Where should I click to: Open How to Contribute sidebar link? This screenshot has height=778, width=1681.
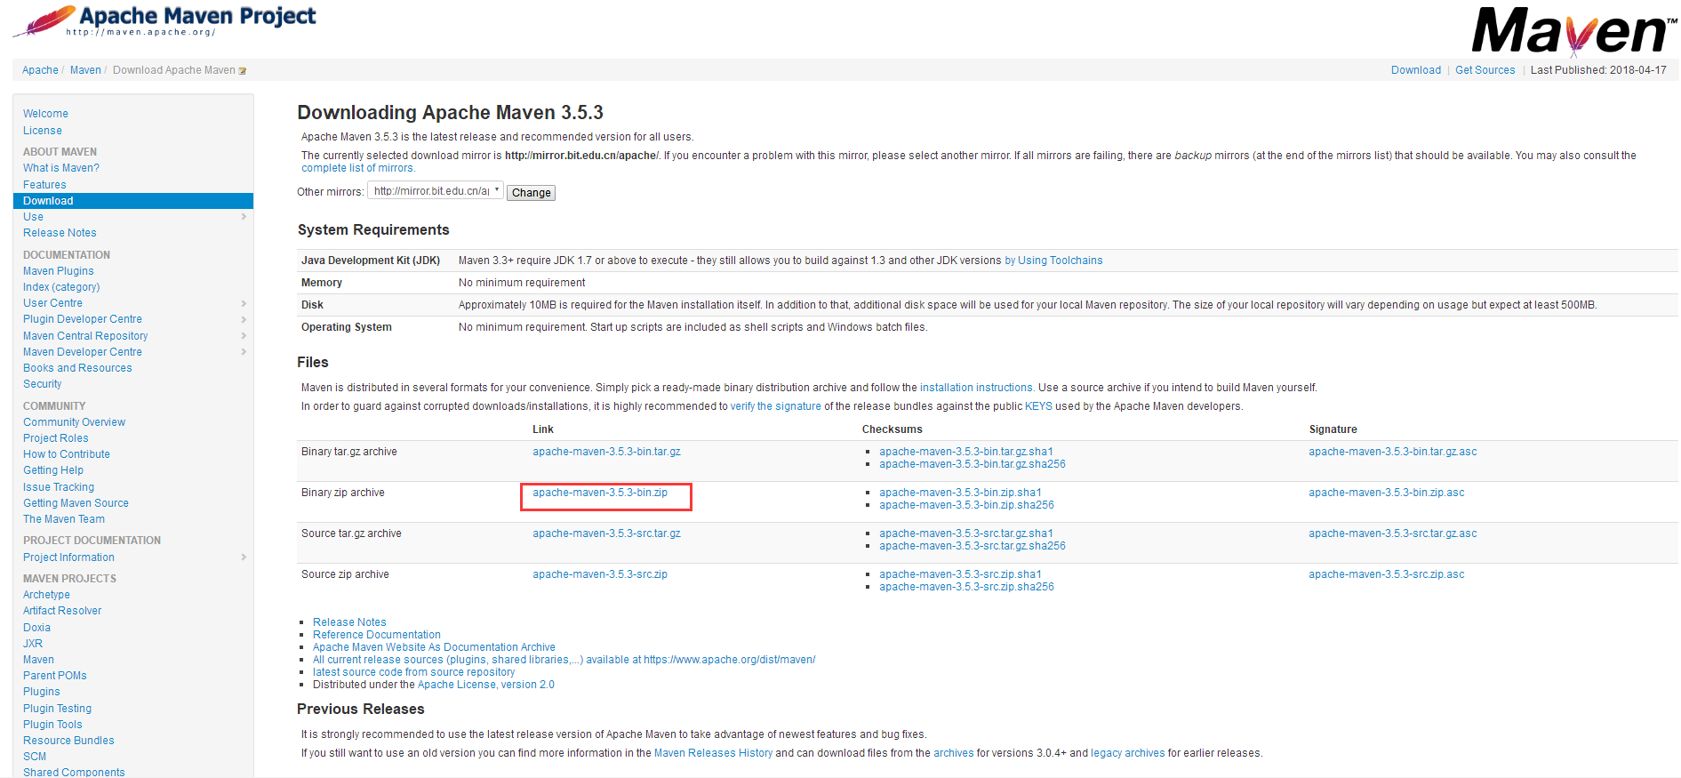[67, 454]
